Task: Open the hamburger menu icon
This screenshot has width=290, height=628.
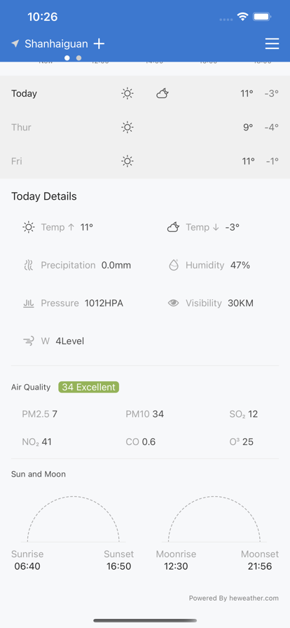Action: pos(272,43)
